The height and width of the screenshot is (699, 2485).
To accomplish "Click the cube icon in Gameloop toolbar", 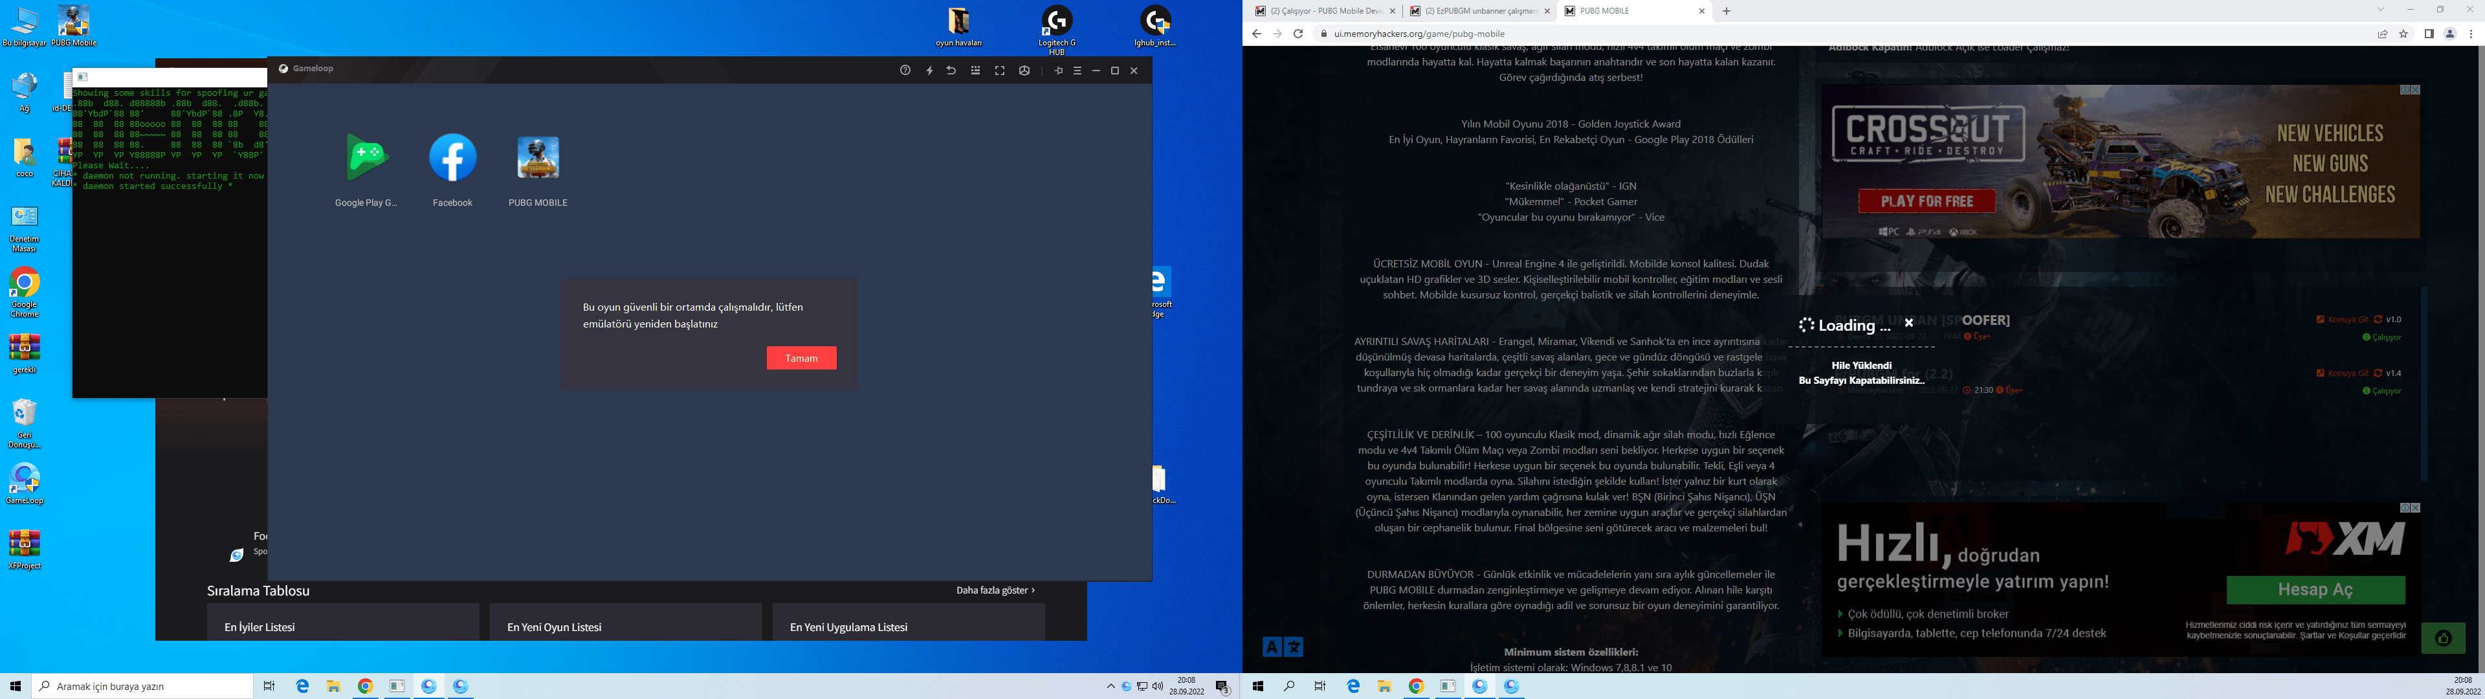I will tap(1024, 71).
